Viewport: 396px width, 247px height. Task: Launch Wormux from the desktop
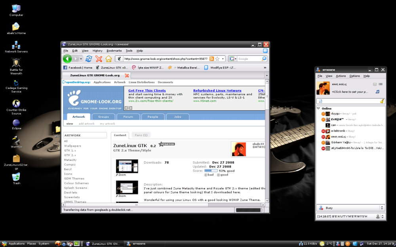16,142
